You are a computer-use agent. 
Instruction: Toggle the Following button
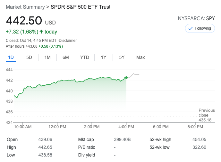pos(200,28)
